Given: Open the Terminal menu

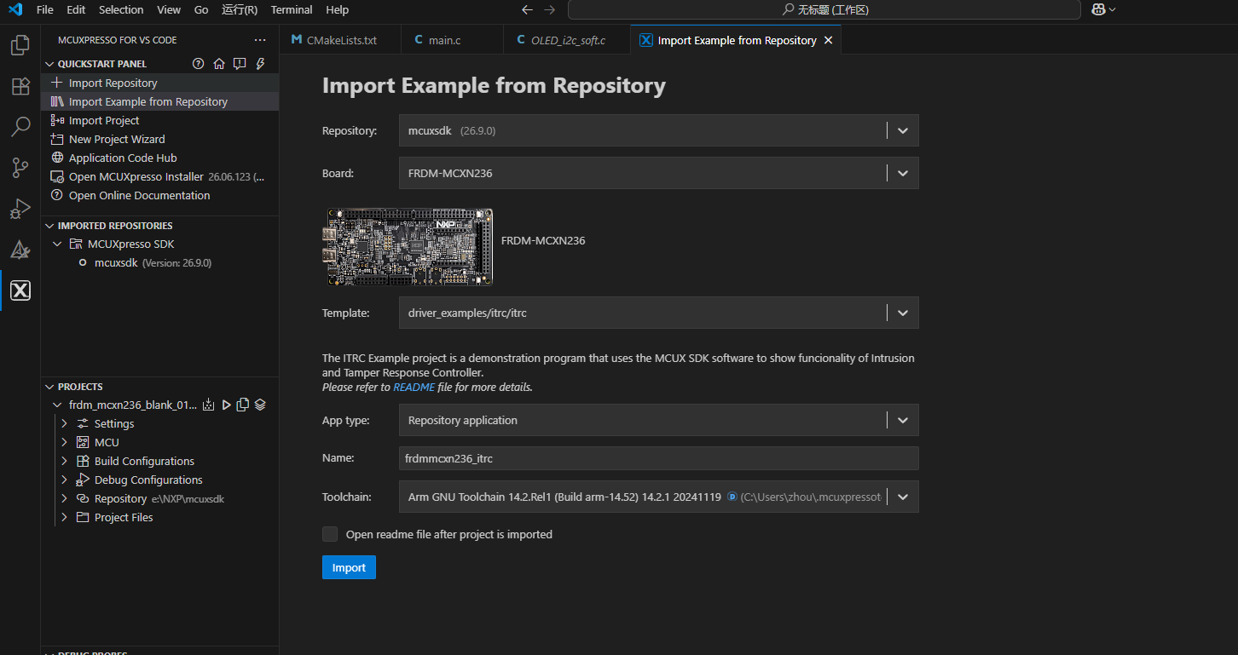Looking at the screenshot, I should (x=292, y=9).
